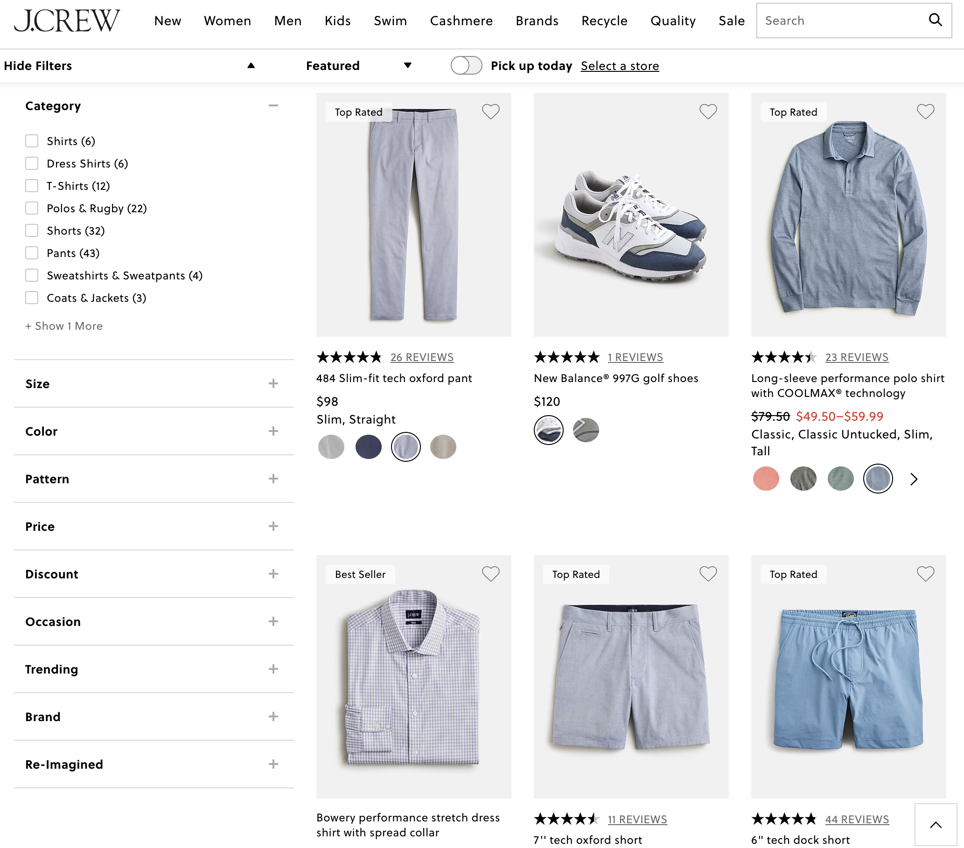Navigate to the Sale section
Viewport: 964px width, 848px height.
732,21
